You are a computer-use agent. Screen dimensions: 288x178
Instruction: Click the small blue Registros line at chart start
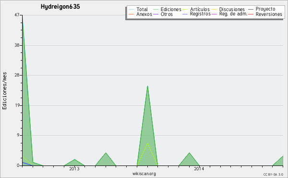click(x=27, y=164)
